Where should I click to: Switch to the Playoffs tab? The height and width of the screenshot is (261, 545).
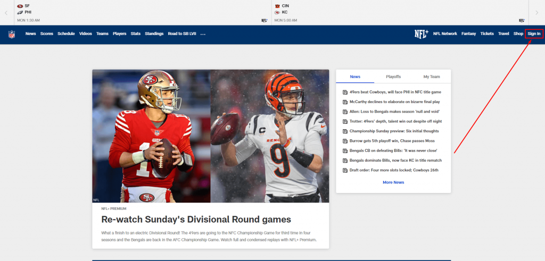pos(393,77)
